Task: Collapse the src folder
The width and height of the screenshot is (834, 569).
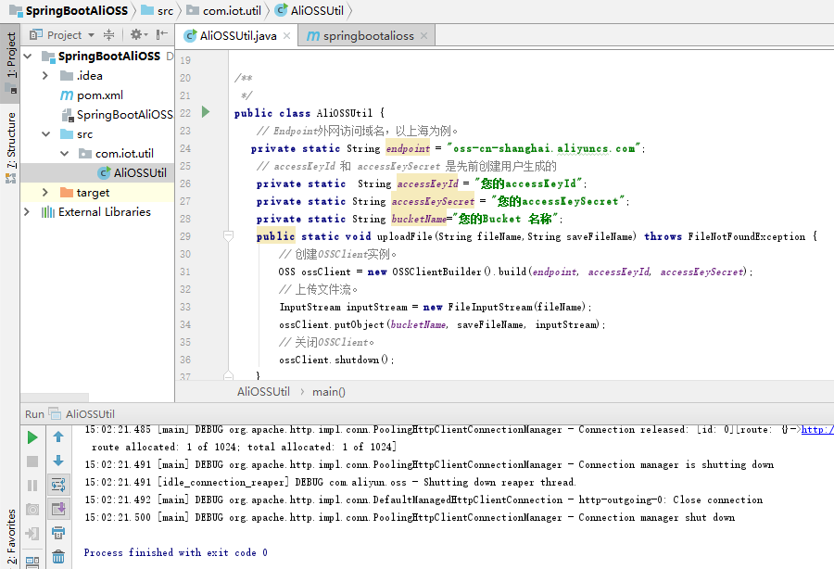Action: pyautogui.click(x=44, y=133)
